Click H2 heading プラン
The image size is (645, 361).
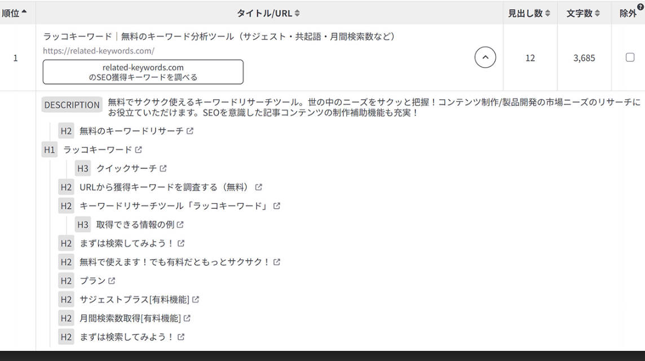[x=92, y=281]
